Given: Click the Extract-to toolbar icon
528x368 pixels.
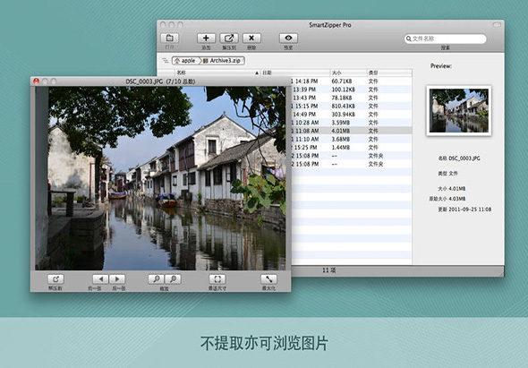Looking at the screenshot, I should [x=229, y=39].
